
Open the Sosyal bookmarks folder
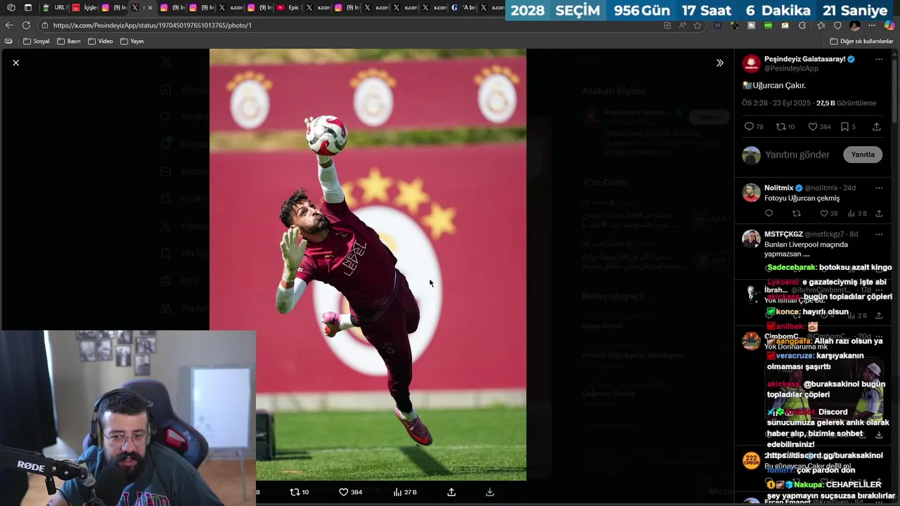point(37,41)
